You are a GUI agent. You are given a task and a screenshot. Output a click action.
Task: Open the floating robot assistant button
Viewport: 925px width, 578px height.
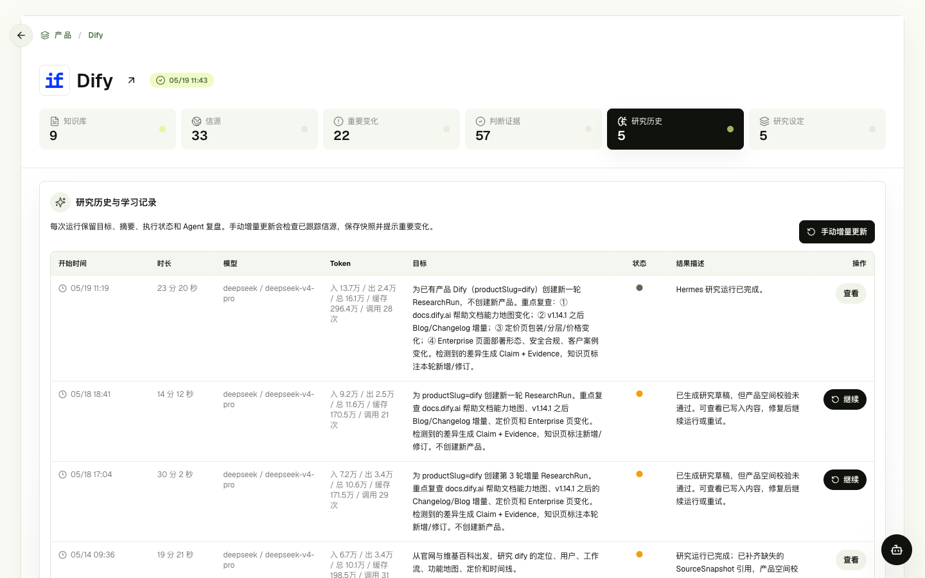coord(897,550)
